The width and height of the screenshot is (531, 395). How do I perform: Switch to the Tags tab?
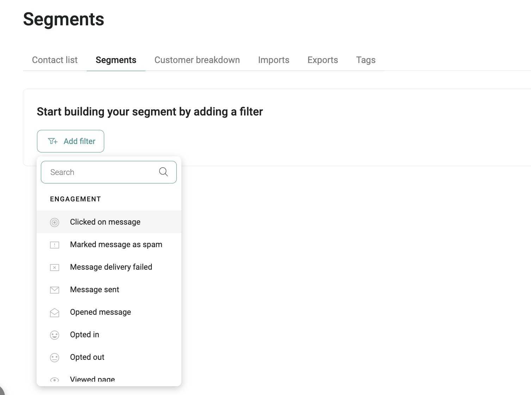[x=366, y=60]
